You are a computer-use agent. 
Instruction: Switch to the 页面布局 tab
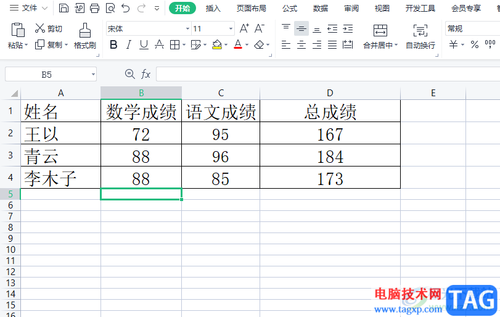click(x=252, y=8)
